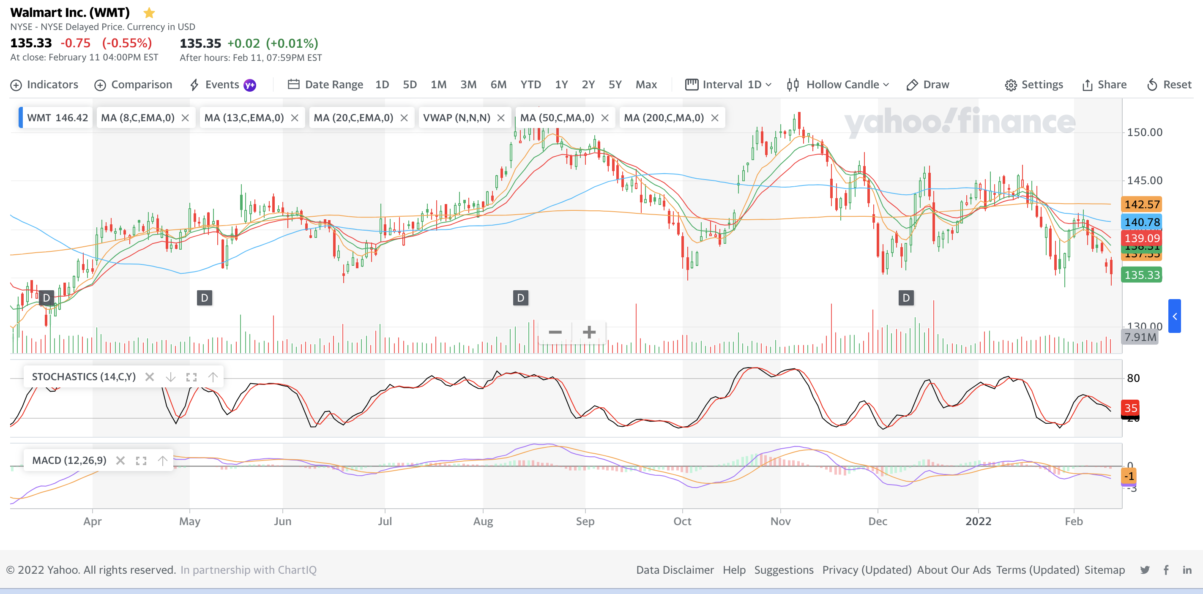Select the 5D range
The height and width of the screenshot is (594, 1203).
[x=410, y=84]
